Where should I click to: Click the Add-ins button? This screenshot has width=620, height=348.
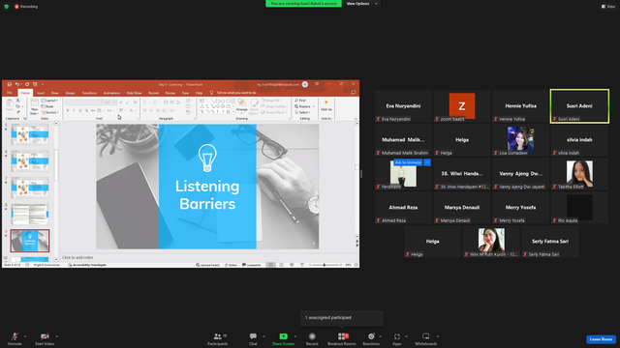click(x=326, y=105)
